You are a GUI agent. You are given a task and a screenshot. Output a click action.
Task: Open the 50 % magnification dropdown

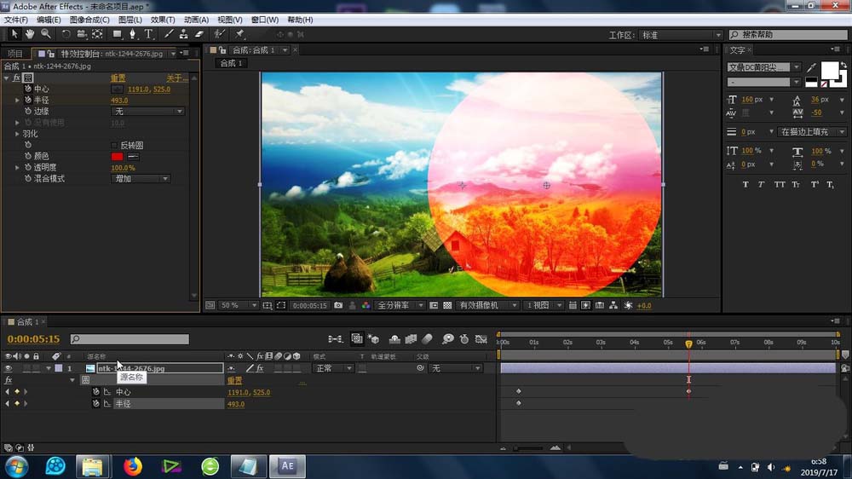tap(238, 306)
